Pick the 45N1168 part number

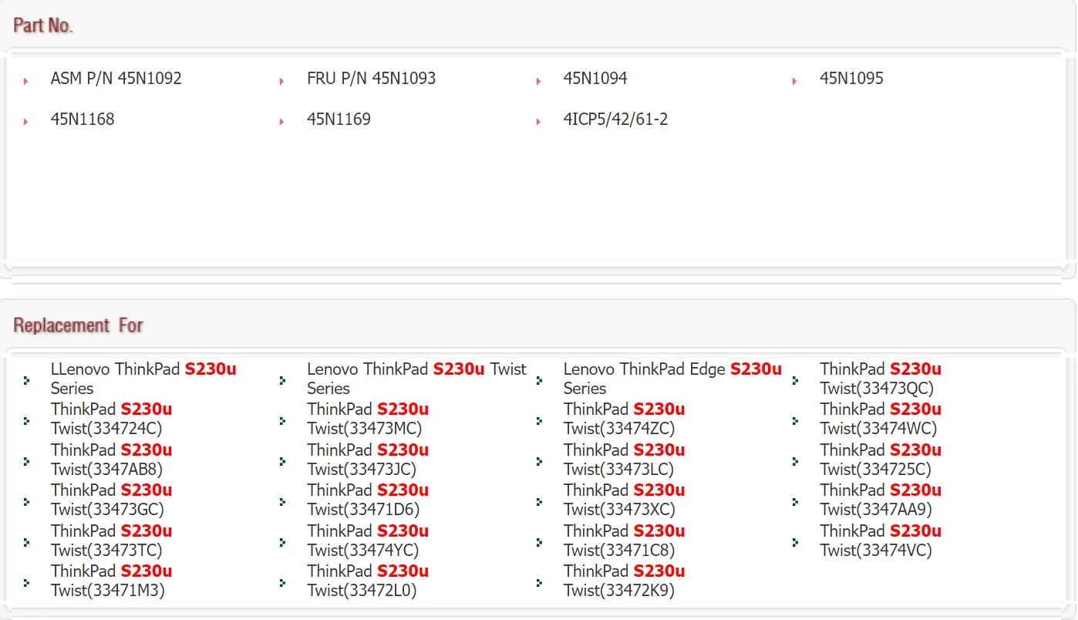pyautogui.click(x=83, y=119)
